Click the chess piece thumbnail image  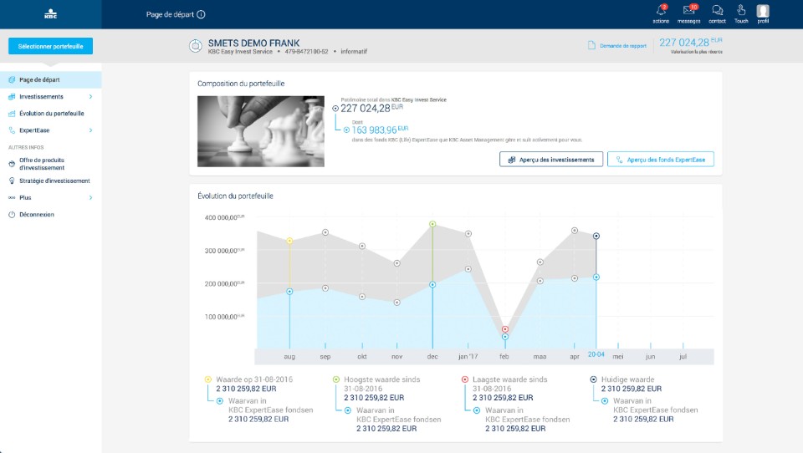coord(261,131)
